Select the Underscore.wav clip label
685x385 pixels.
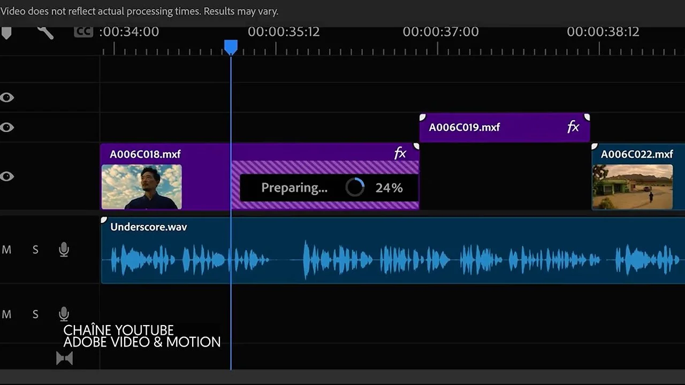coord(149,227)
